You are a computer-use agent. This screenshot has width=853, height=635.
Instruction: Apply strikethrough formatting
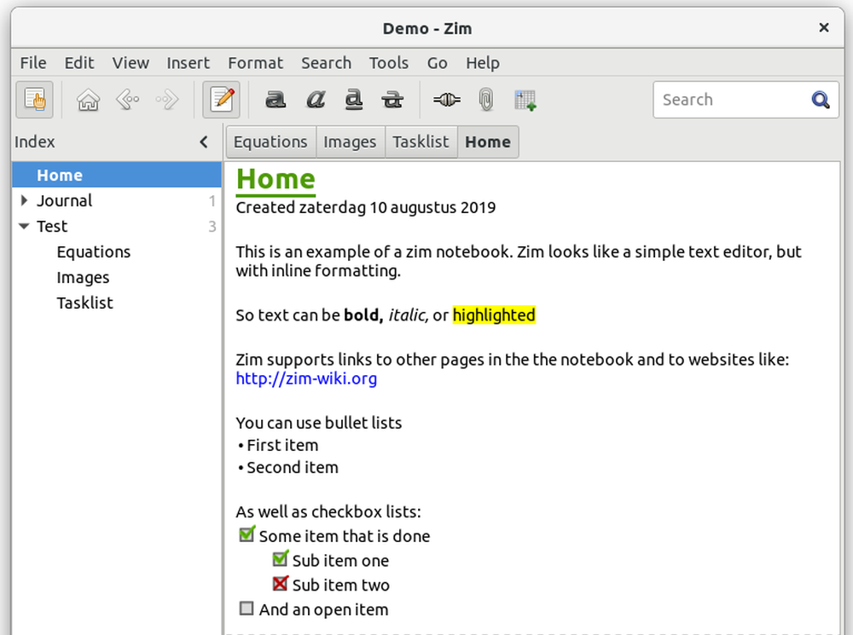click(392, 100)
